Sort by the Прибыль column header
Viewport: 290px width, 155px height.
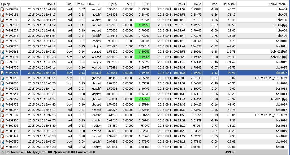[227, 4]
